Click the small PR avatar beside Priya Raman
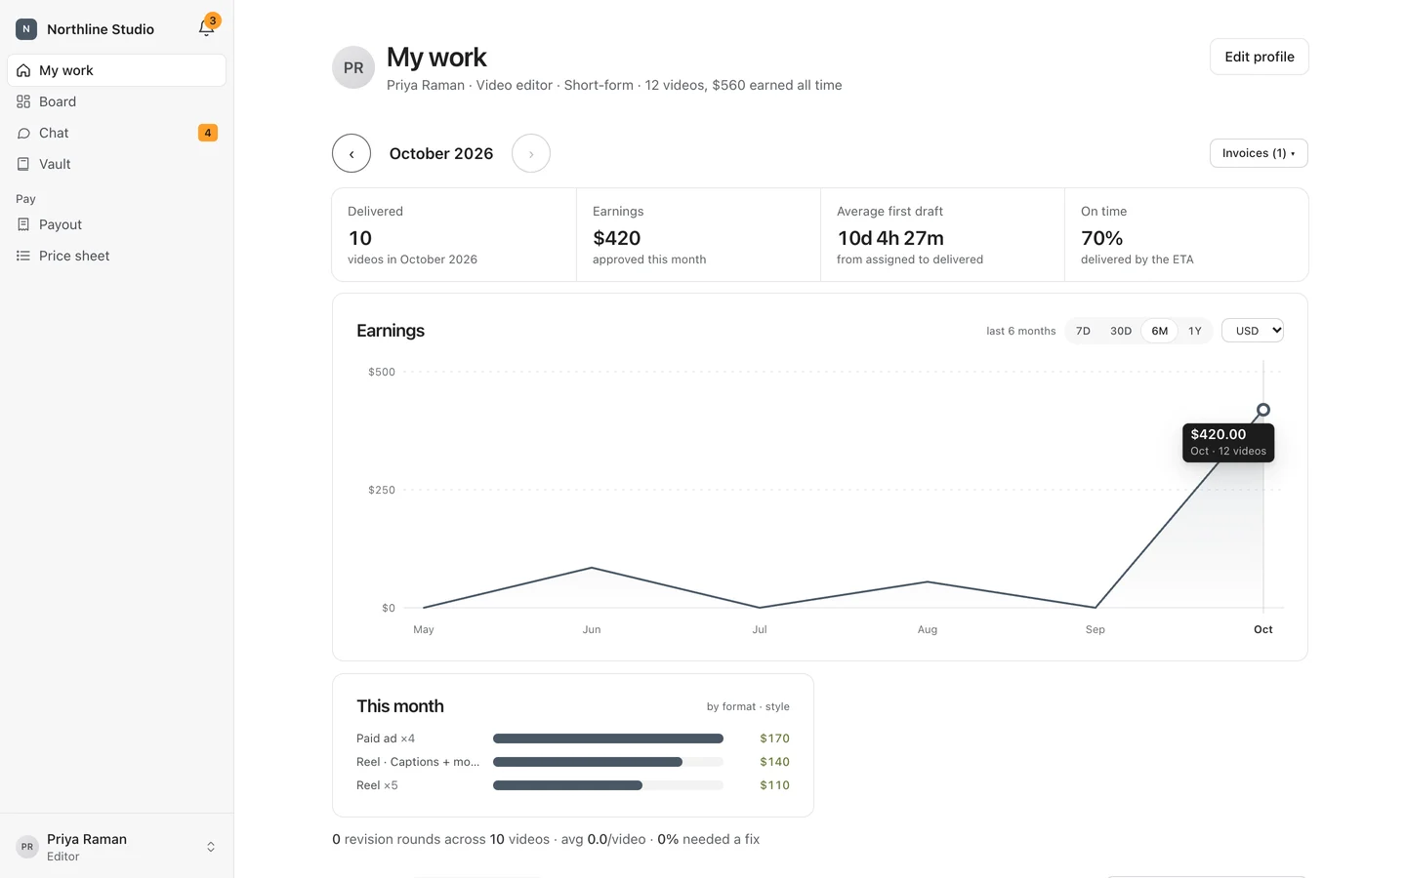The image size is (1406, 878). (27, 847)
